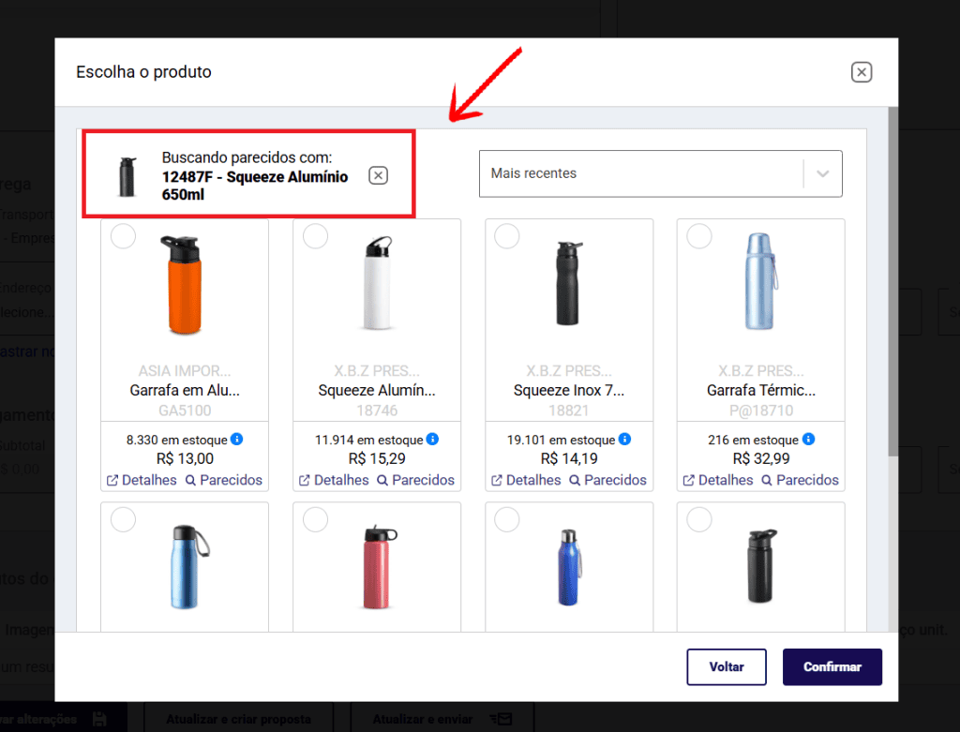Click save icon beside alterações in background page
Viewport: 960px width, 732px height.
(99, 719)
